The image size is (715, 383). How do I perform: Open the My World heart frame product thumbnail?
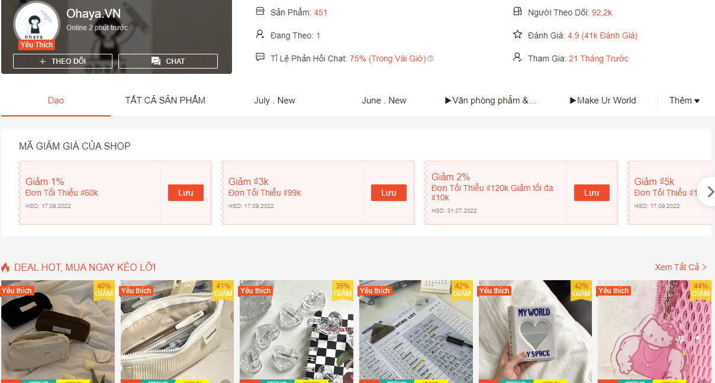point(534,332)
